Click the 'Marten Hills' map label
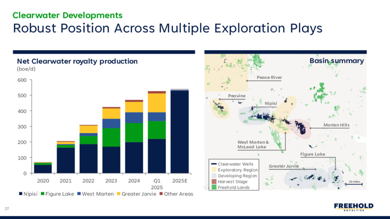Screen dimensions: 390x219 click(336, 125)
